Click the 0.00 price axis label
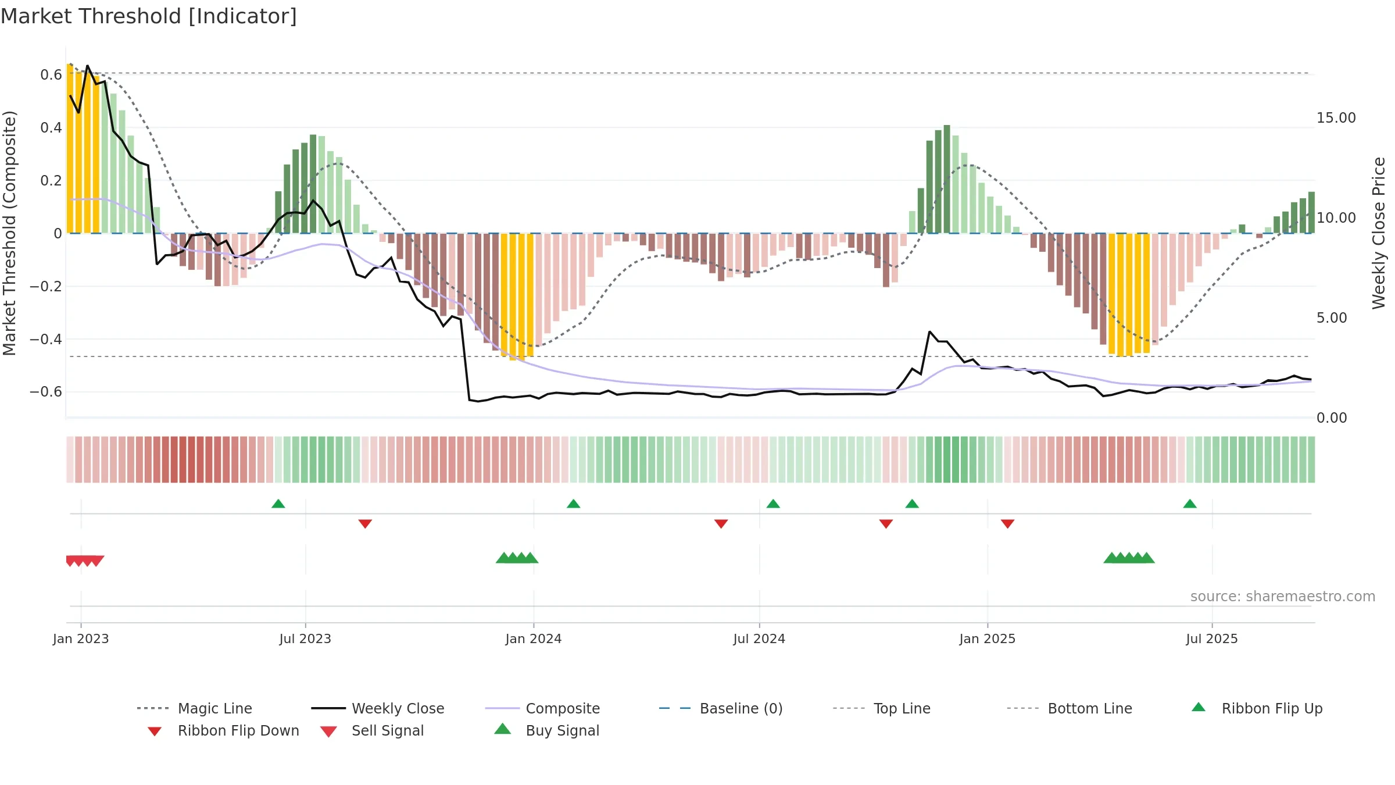Image resolution: width=1395 pixels, height=785 pixels. tap(1332, 418)
